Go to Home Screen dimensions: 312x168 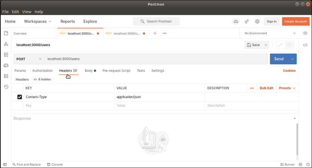10,21
